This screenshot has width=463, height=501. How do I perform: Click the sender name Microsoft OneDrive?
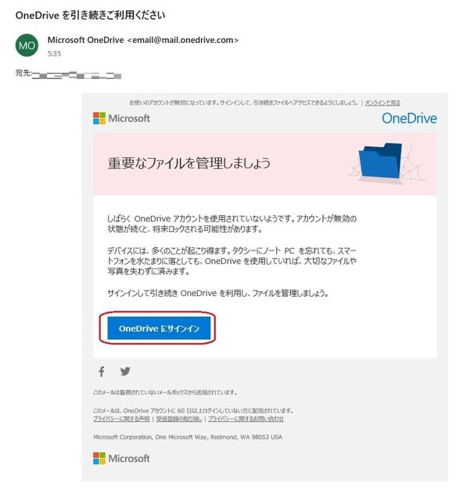pyautogui.click(x=85, y=40)
